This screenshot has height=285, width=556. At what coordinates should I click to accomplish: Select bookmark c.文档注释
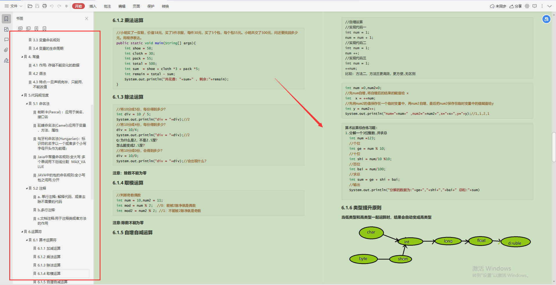coord(62,221)
